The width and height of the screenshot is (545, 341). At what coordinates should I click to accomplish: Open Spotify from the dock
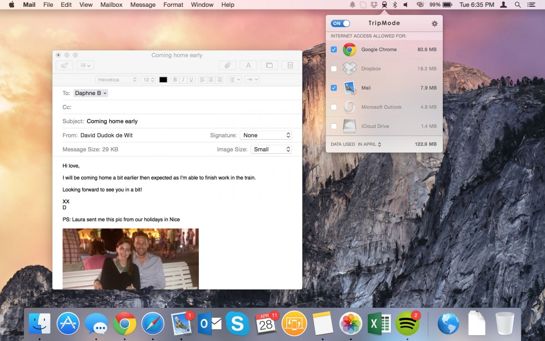407,324
